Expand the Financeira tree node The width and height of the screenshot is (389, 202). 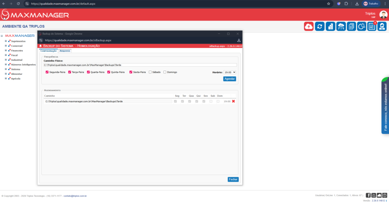coord(6,50)
